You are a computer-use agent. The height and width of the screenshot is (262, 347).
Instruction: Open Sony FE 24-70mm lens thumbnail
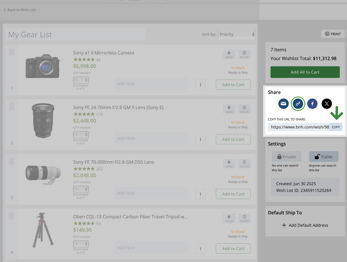43,121
